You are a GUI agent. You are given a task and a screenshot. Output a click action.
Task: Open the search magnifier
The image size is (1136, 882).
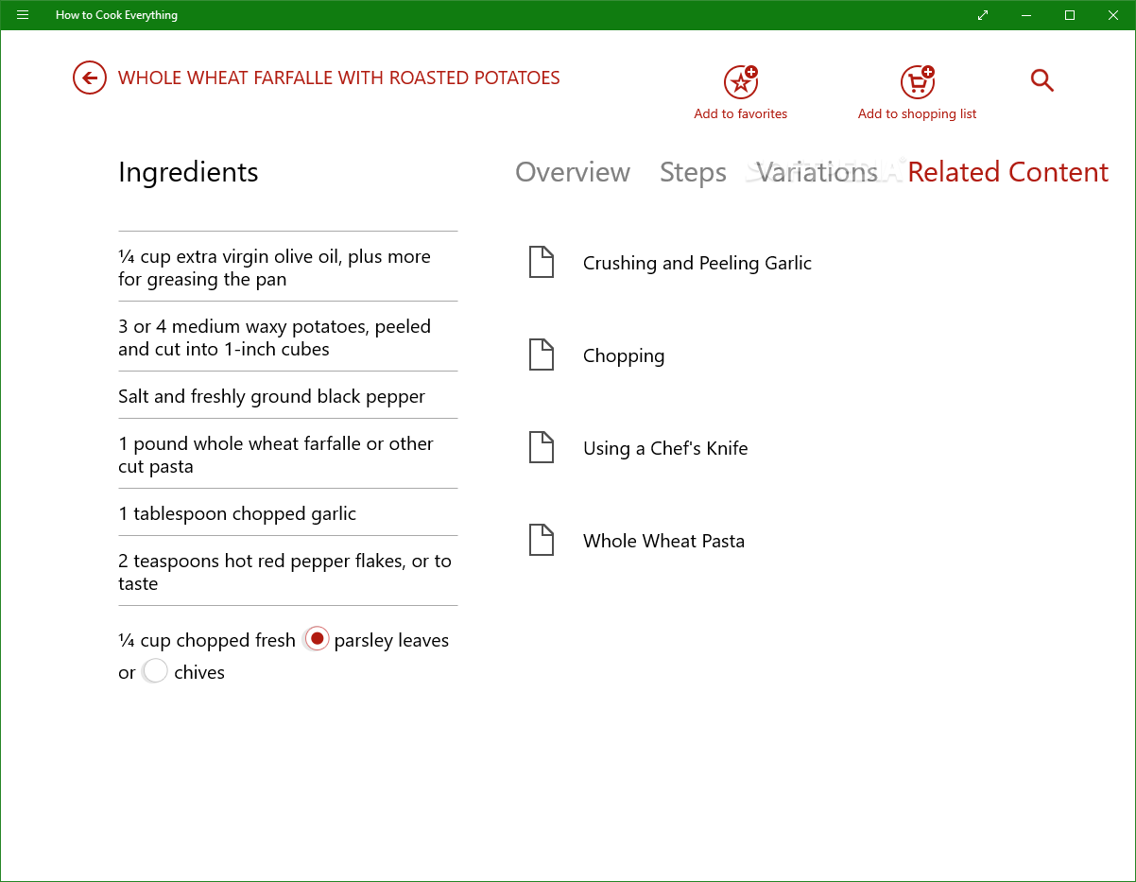tap(1041, 80)
